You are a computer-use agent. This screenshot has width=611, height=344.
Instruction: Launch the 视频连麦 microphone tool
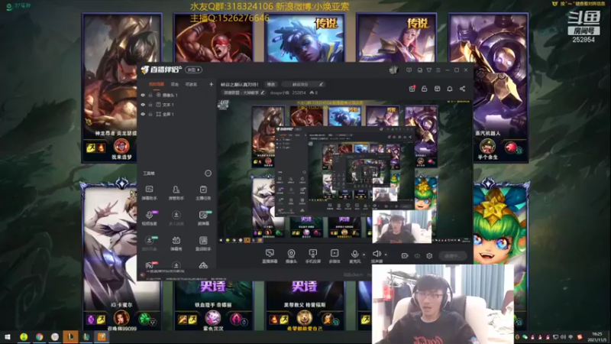point(149,218)
